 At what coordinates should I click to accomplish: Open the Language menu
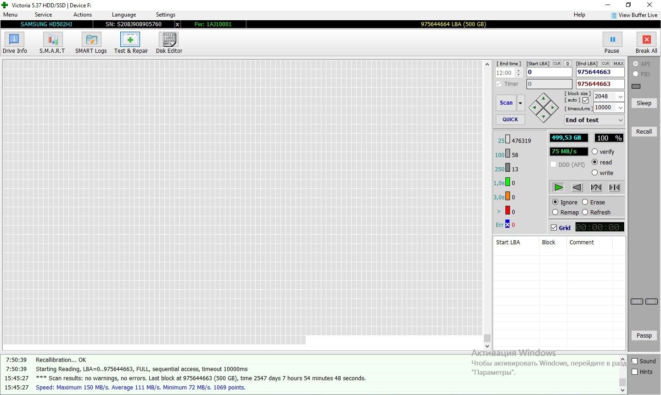pyautogui.click(x=124, y=15)
